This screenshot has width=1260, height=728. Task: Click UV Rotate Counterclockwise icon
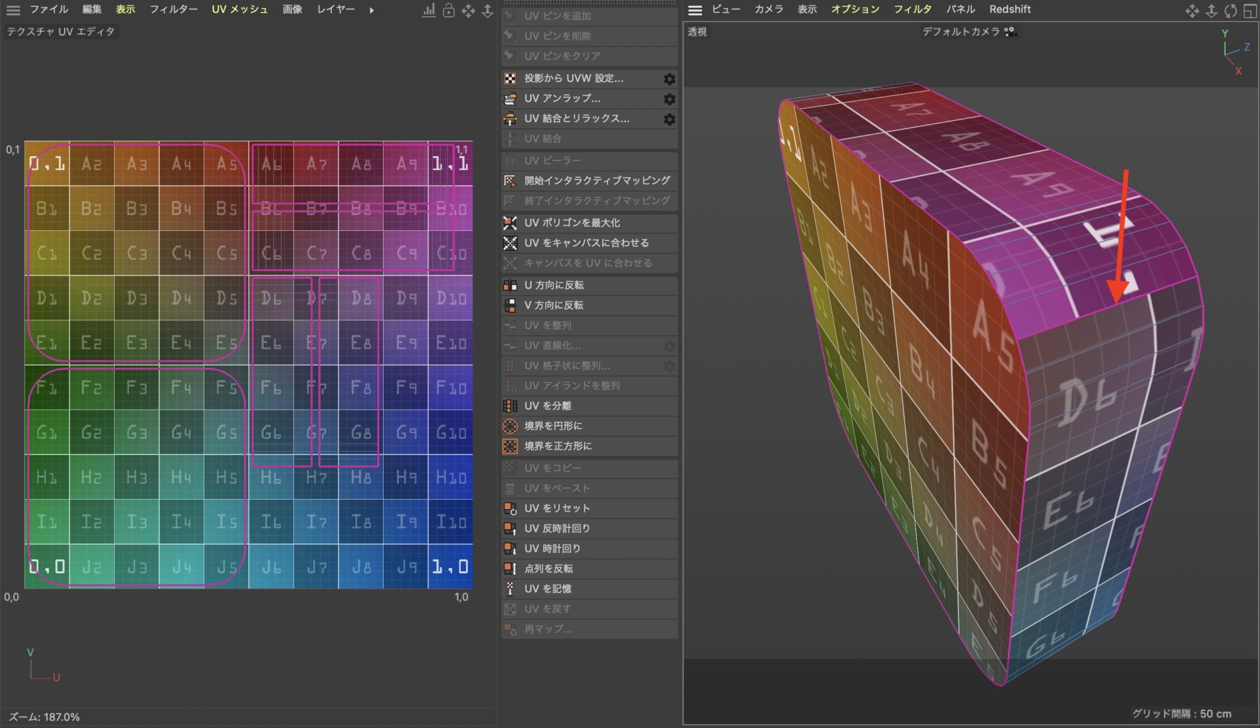click(510, 529)
